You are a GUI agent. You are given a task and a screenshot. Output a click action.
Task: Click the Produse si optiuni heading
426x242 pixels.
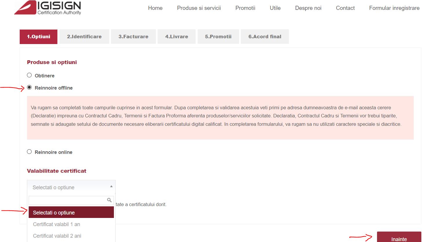(52, 62)
